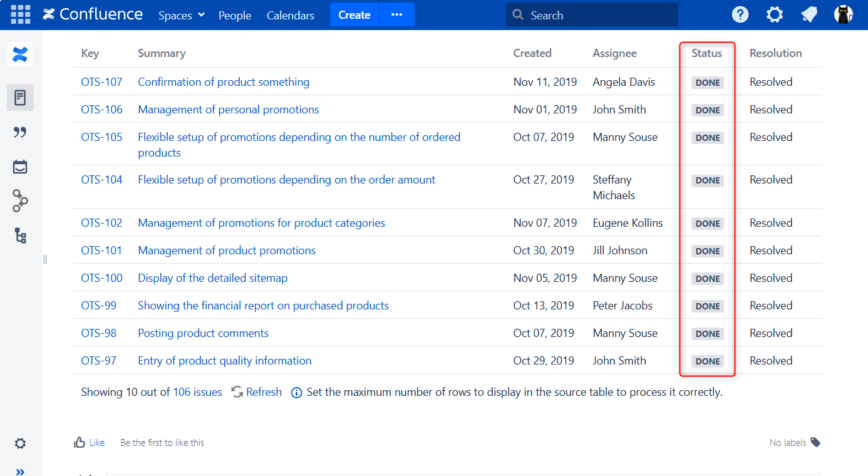Open Pages icon in left sidebar

click(20, 98)
